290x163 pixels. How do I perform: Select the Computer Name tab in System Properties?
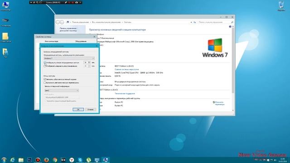51,41
